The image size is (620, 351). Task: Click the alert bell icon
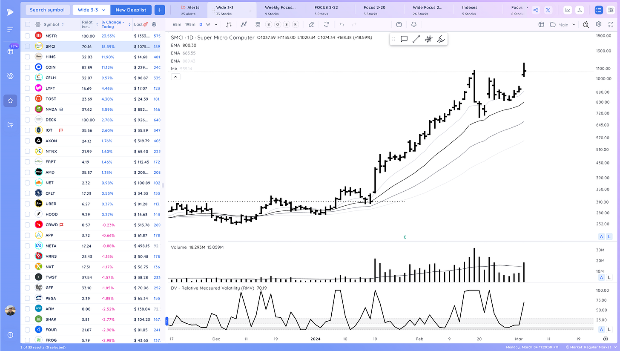(414, 25)
